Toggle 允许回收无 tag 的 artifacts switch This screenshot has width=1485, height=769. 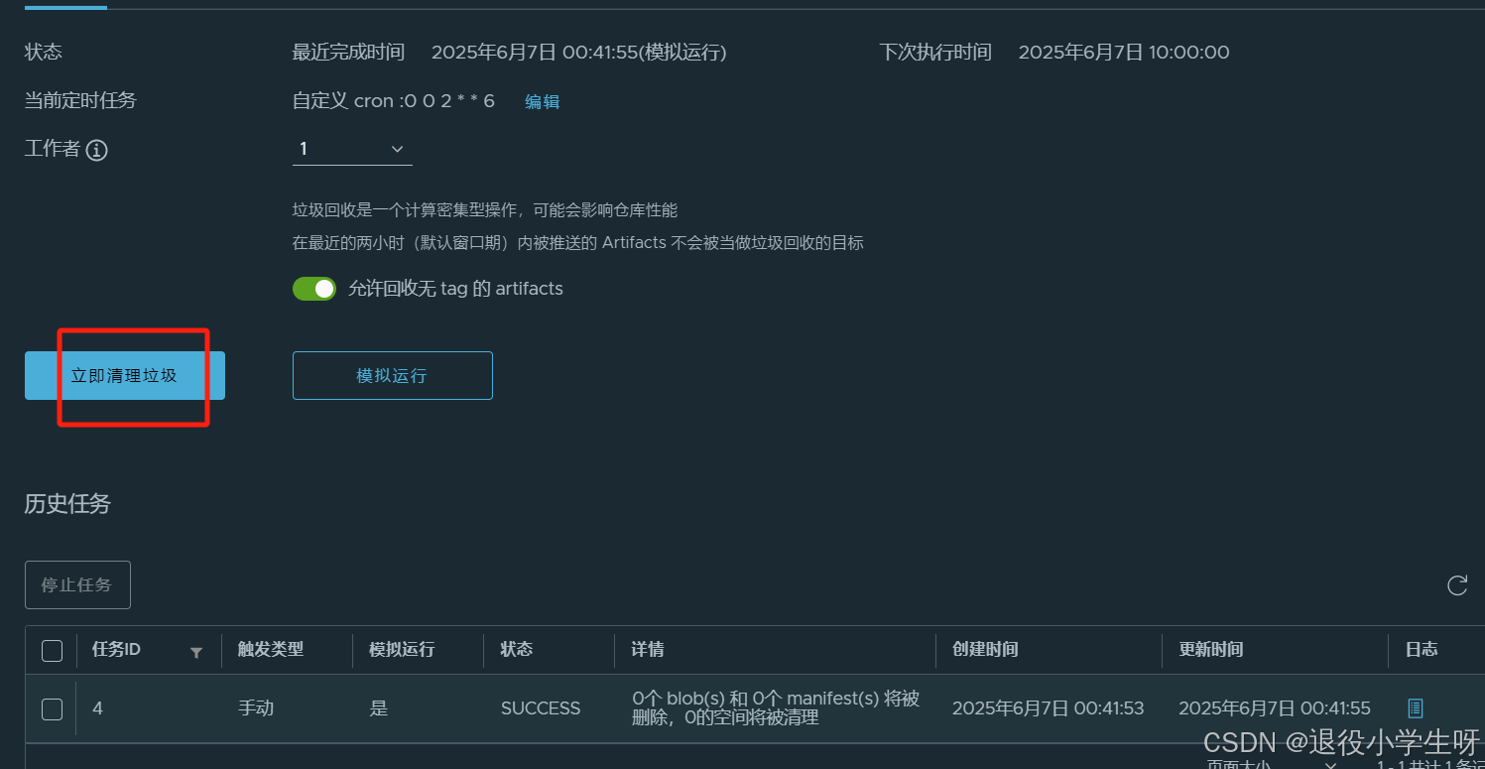314,288
